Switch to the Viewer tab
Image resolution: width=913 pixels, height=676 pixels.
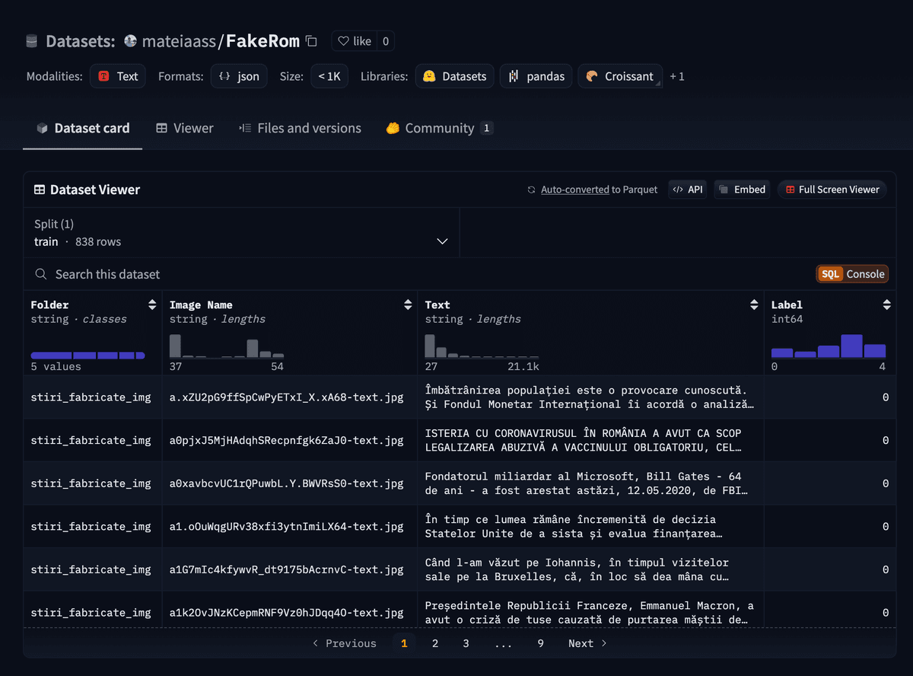[185, 128]
